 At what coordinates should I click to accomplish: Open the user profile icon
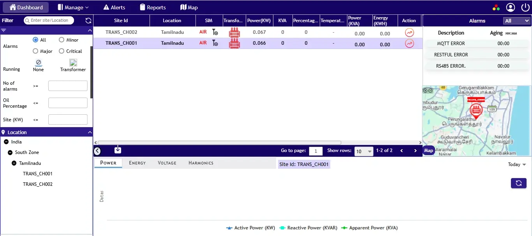point(511,7)
